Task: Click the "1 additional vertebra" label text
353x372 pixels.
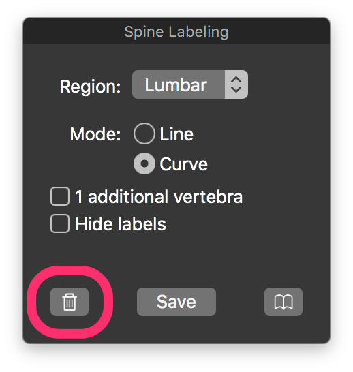Action: click(x=159, y=197)
